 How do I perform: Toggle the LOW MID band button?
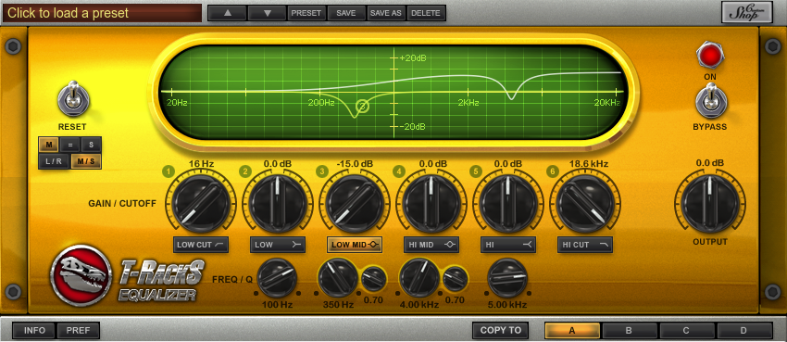pos(355,245)
